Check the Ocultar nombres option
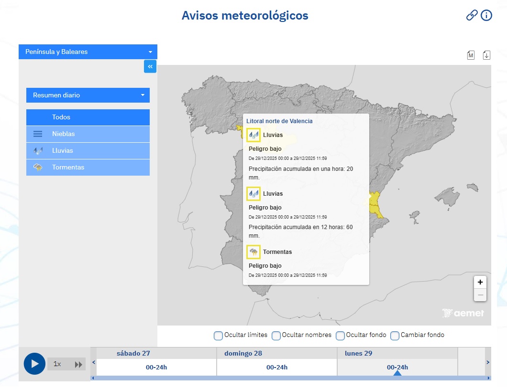Viewport: 507px width, 389px height. coord(276,336)
